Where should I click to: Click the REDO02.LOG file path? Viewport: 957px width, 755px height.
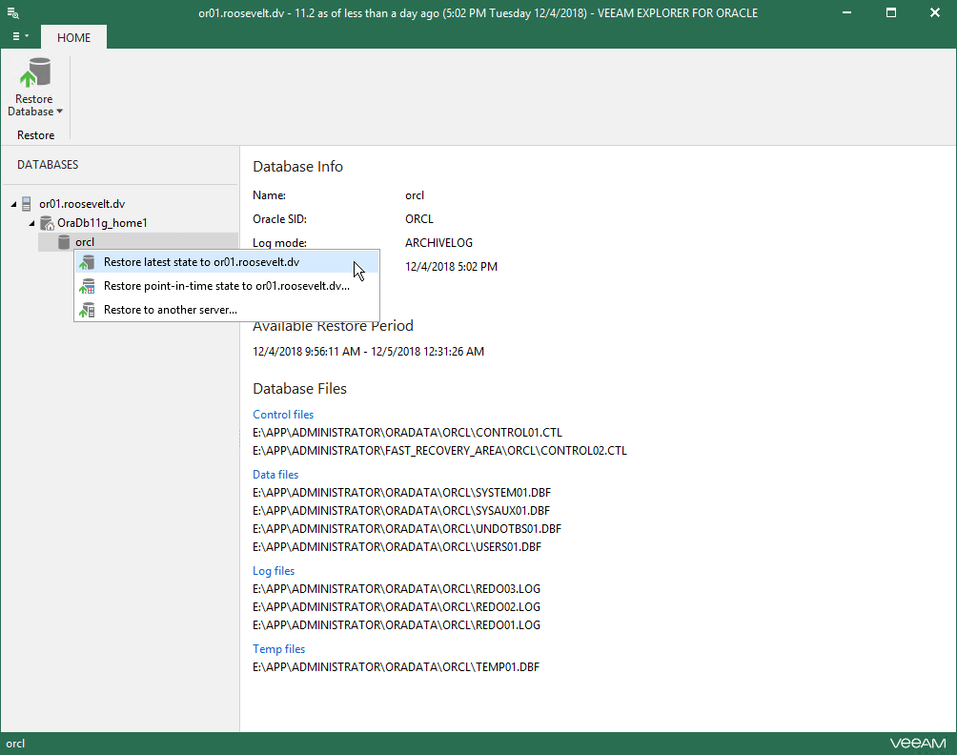[397, 606]
